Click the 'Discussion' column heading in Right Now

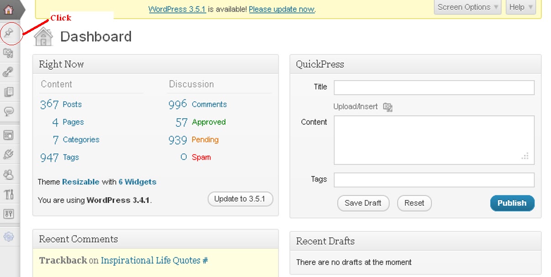click(191, 84)
